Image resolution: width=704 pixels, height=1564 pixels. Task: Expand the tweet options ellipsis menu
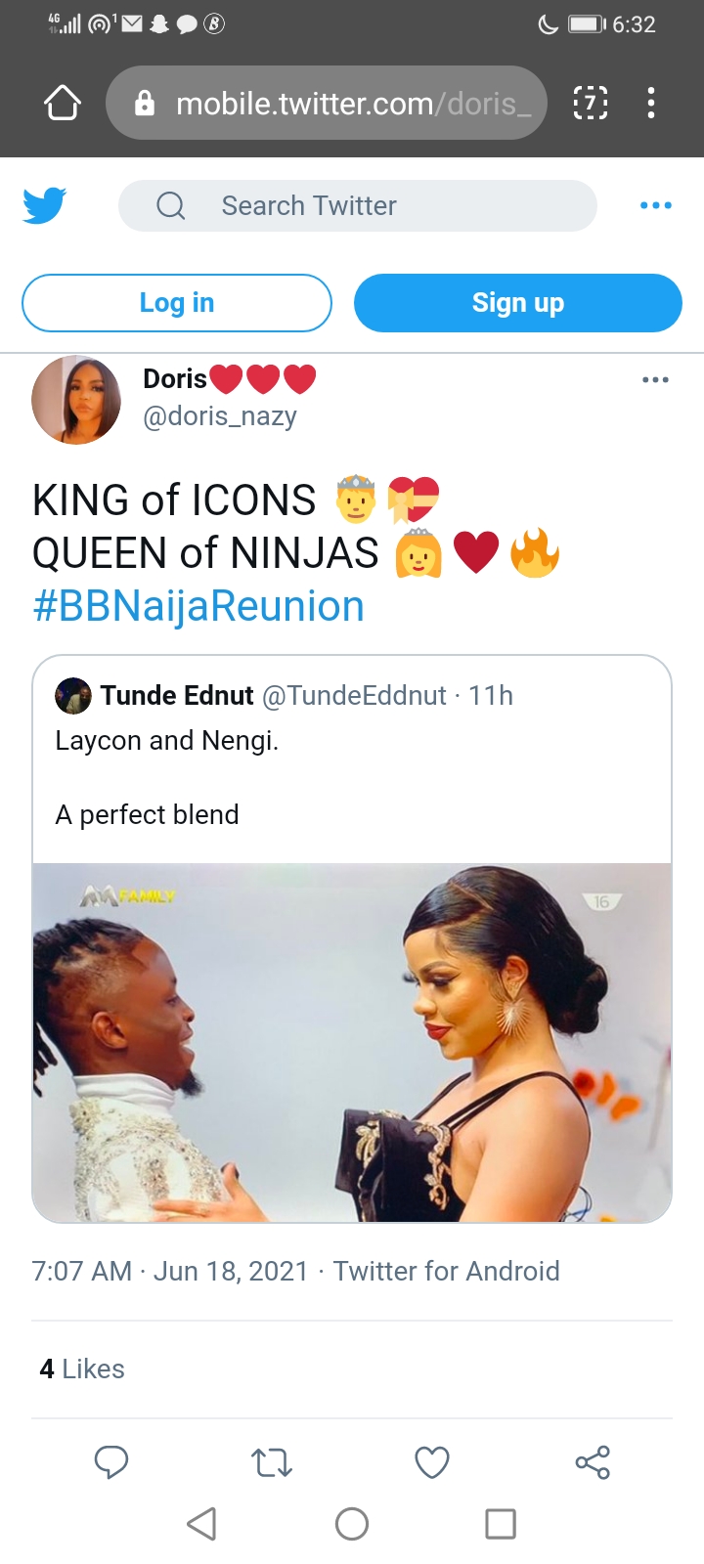[655, 379]
